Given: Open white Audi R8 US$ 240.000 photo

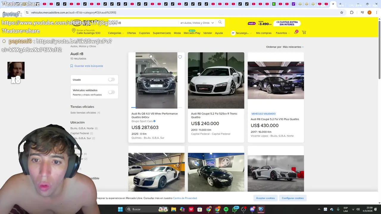Looking at the screenshot, I should pos(216,80).
